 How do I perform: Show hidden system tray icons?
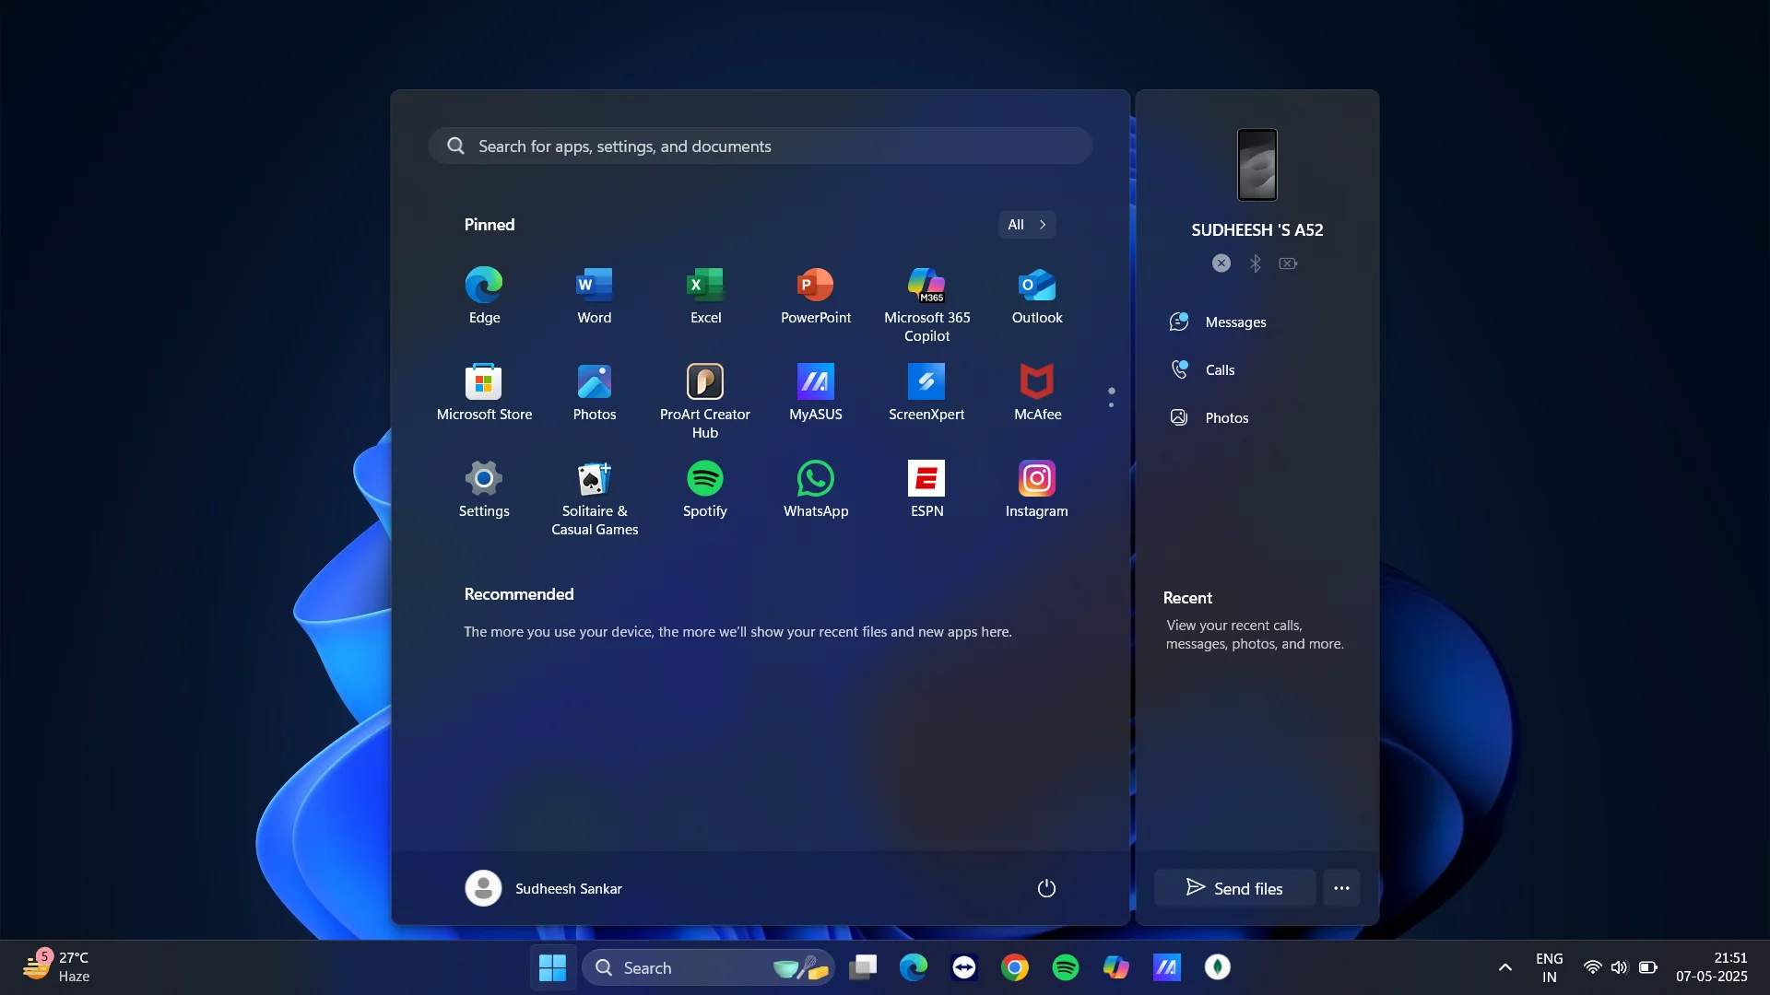point(1504,967)
